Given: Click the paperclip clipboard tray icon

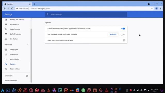Looking at the screenshot, I should (134, 90).
